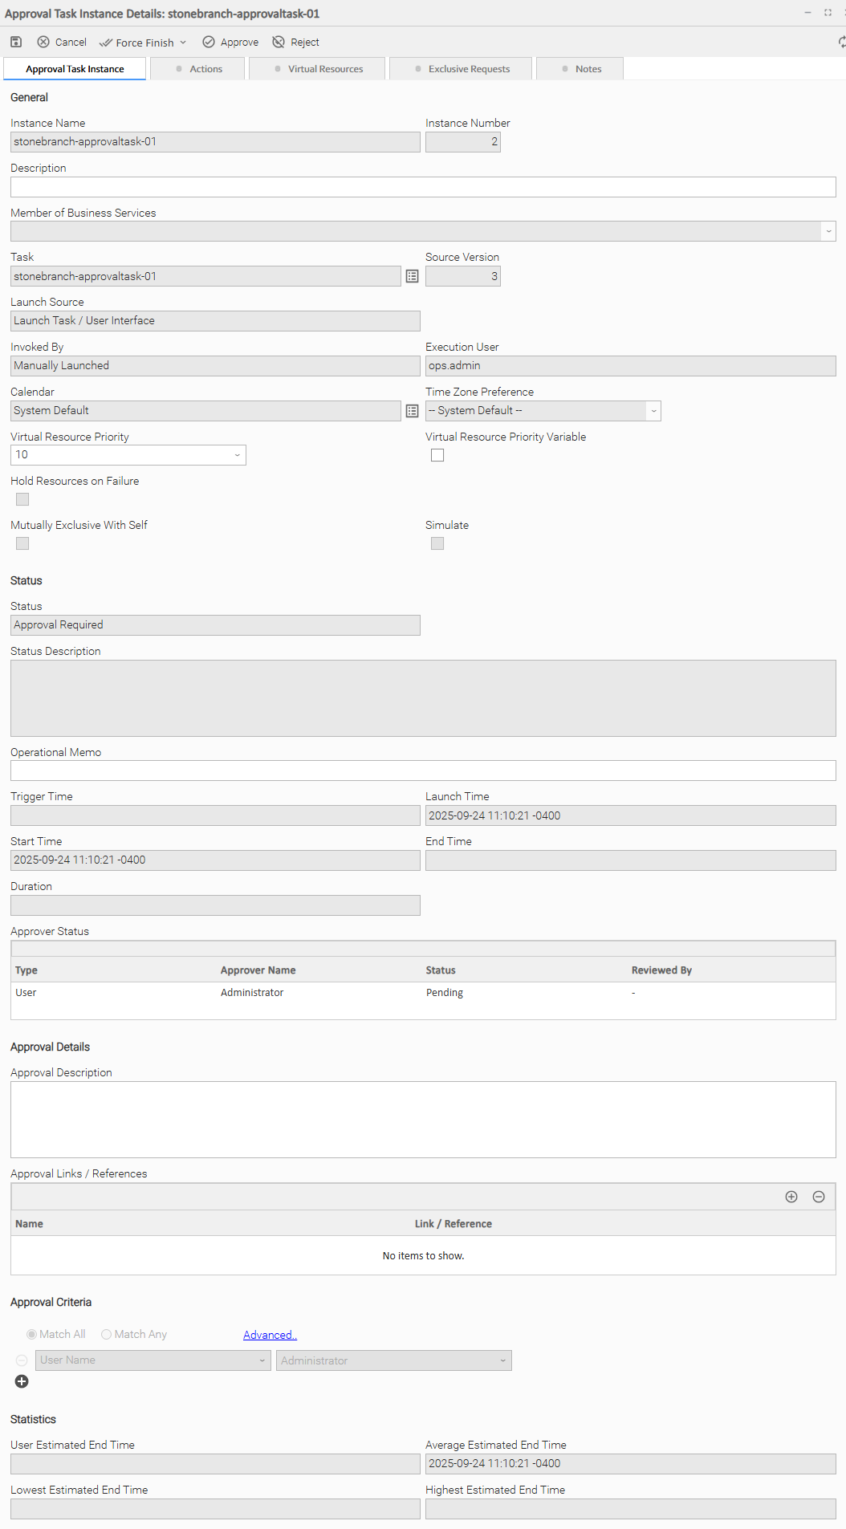Viewport: 846px width, 1529px height.
Task: Expand the Force Finish dropdown arrow
Action: click(x=183, y=43)
